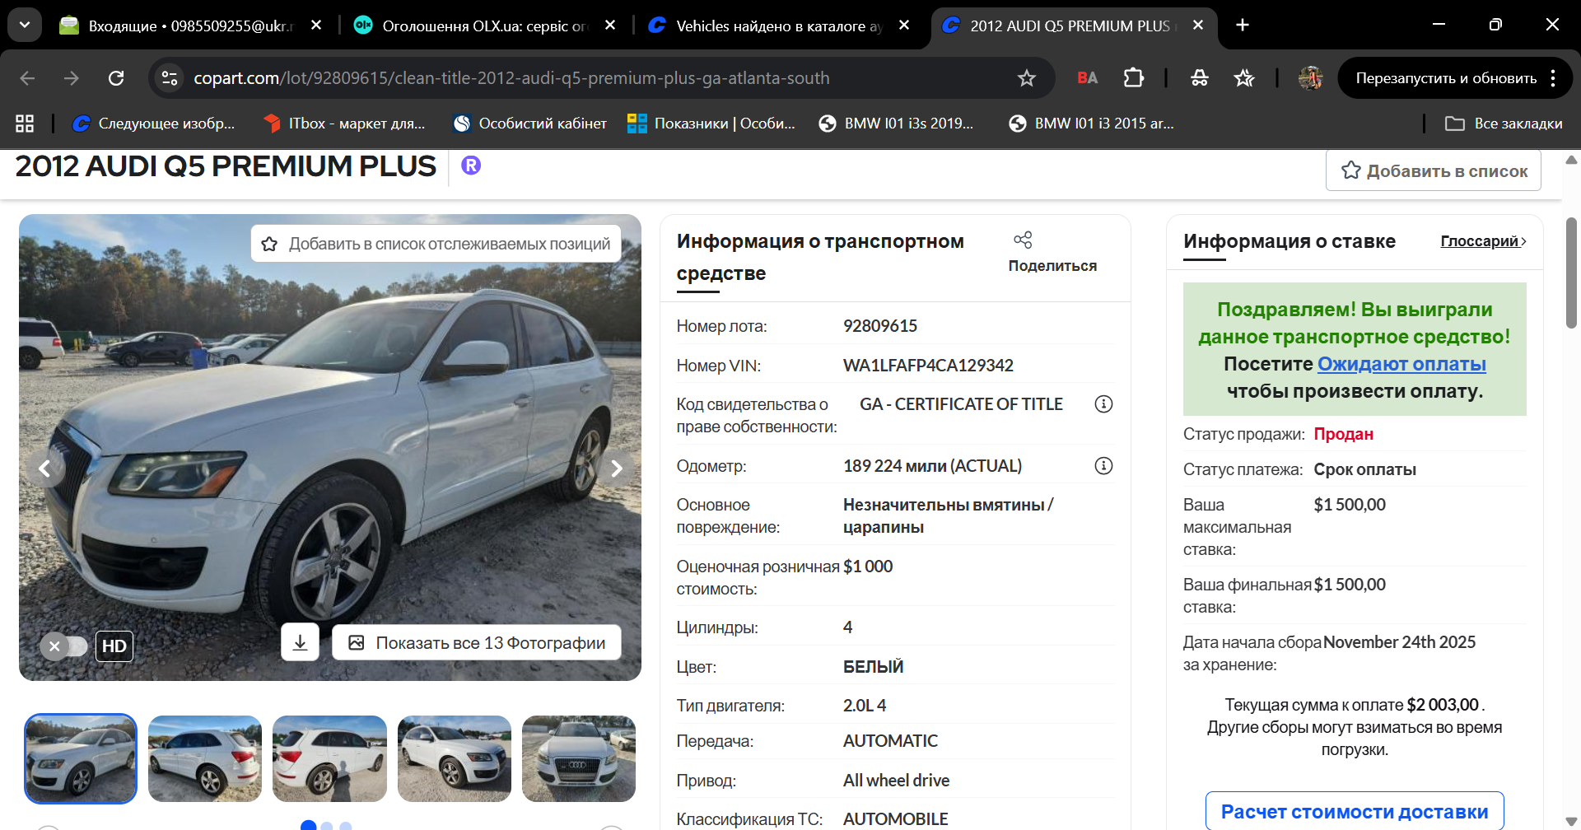Select the first thumbnail, front-left view
The image size is (1581, 830).
point(81,758)
